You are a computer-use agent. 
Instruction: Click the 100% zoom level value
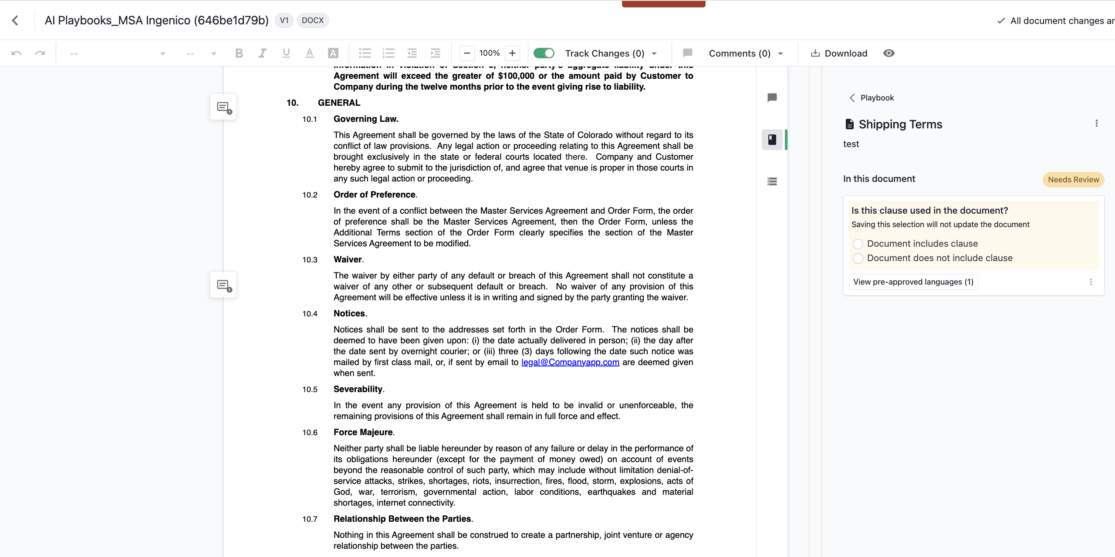(x=490, y=53)
